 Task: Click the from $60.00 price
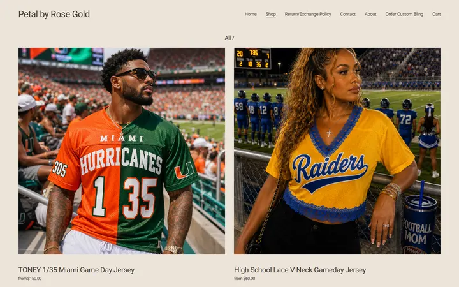[x=244, y=279]
